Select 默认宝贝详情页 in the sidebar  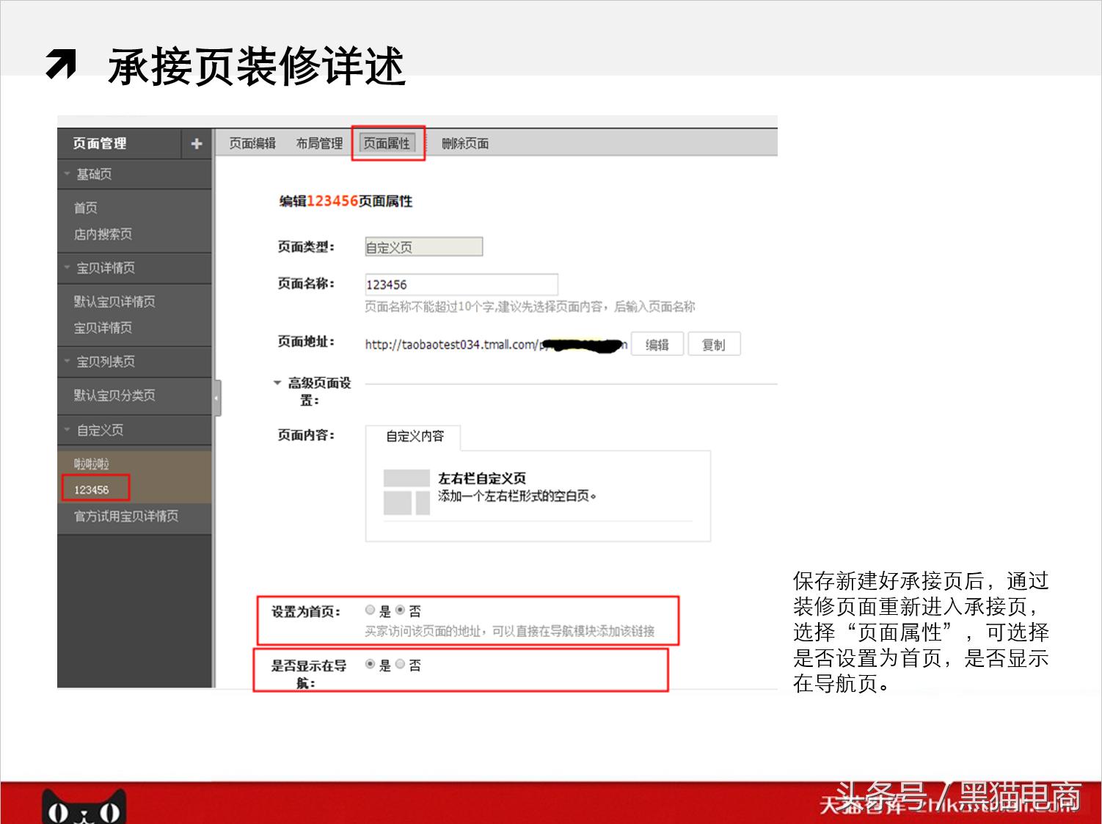coord(112,302)
